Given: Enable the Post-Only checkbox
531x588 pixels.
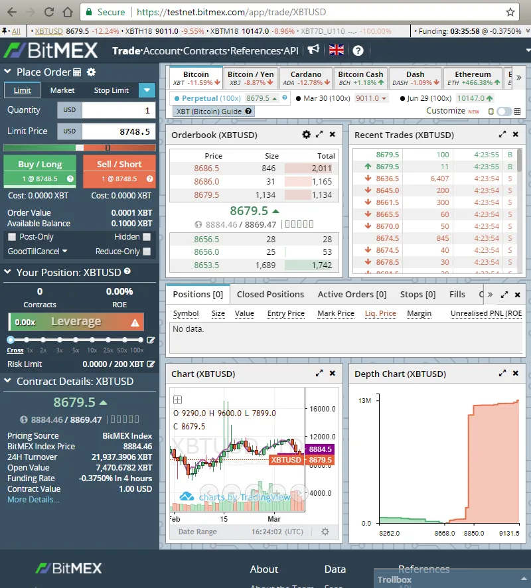Looking at the screenshot, I should (x=12, y=237).
